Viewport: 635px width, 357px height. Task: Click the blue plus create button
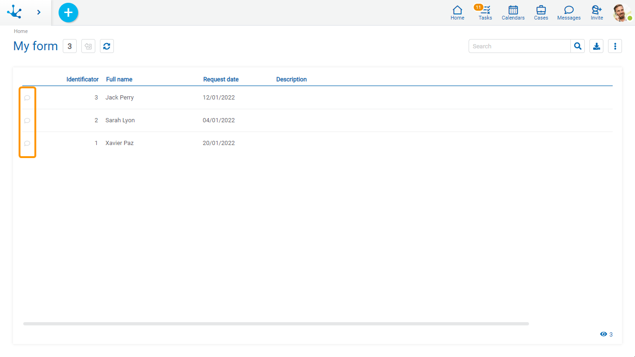(68, 13)
